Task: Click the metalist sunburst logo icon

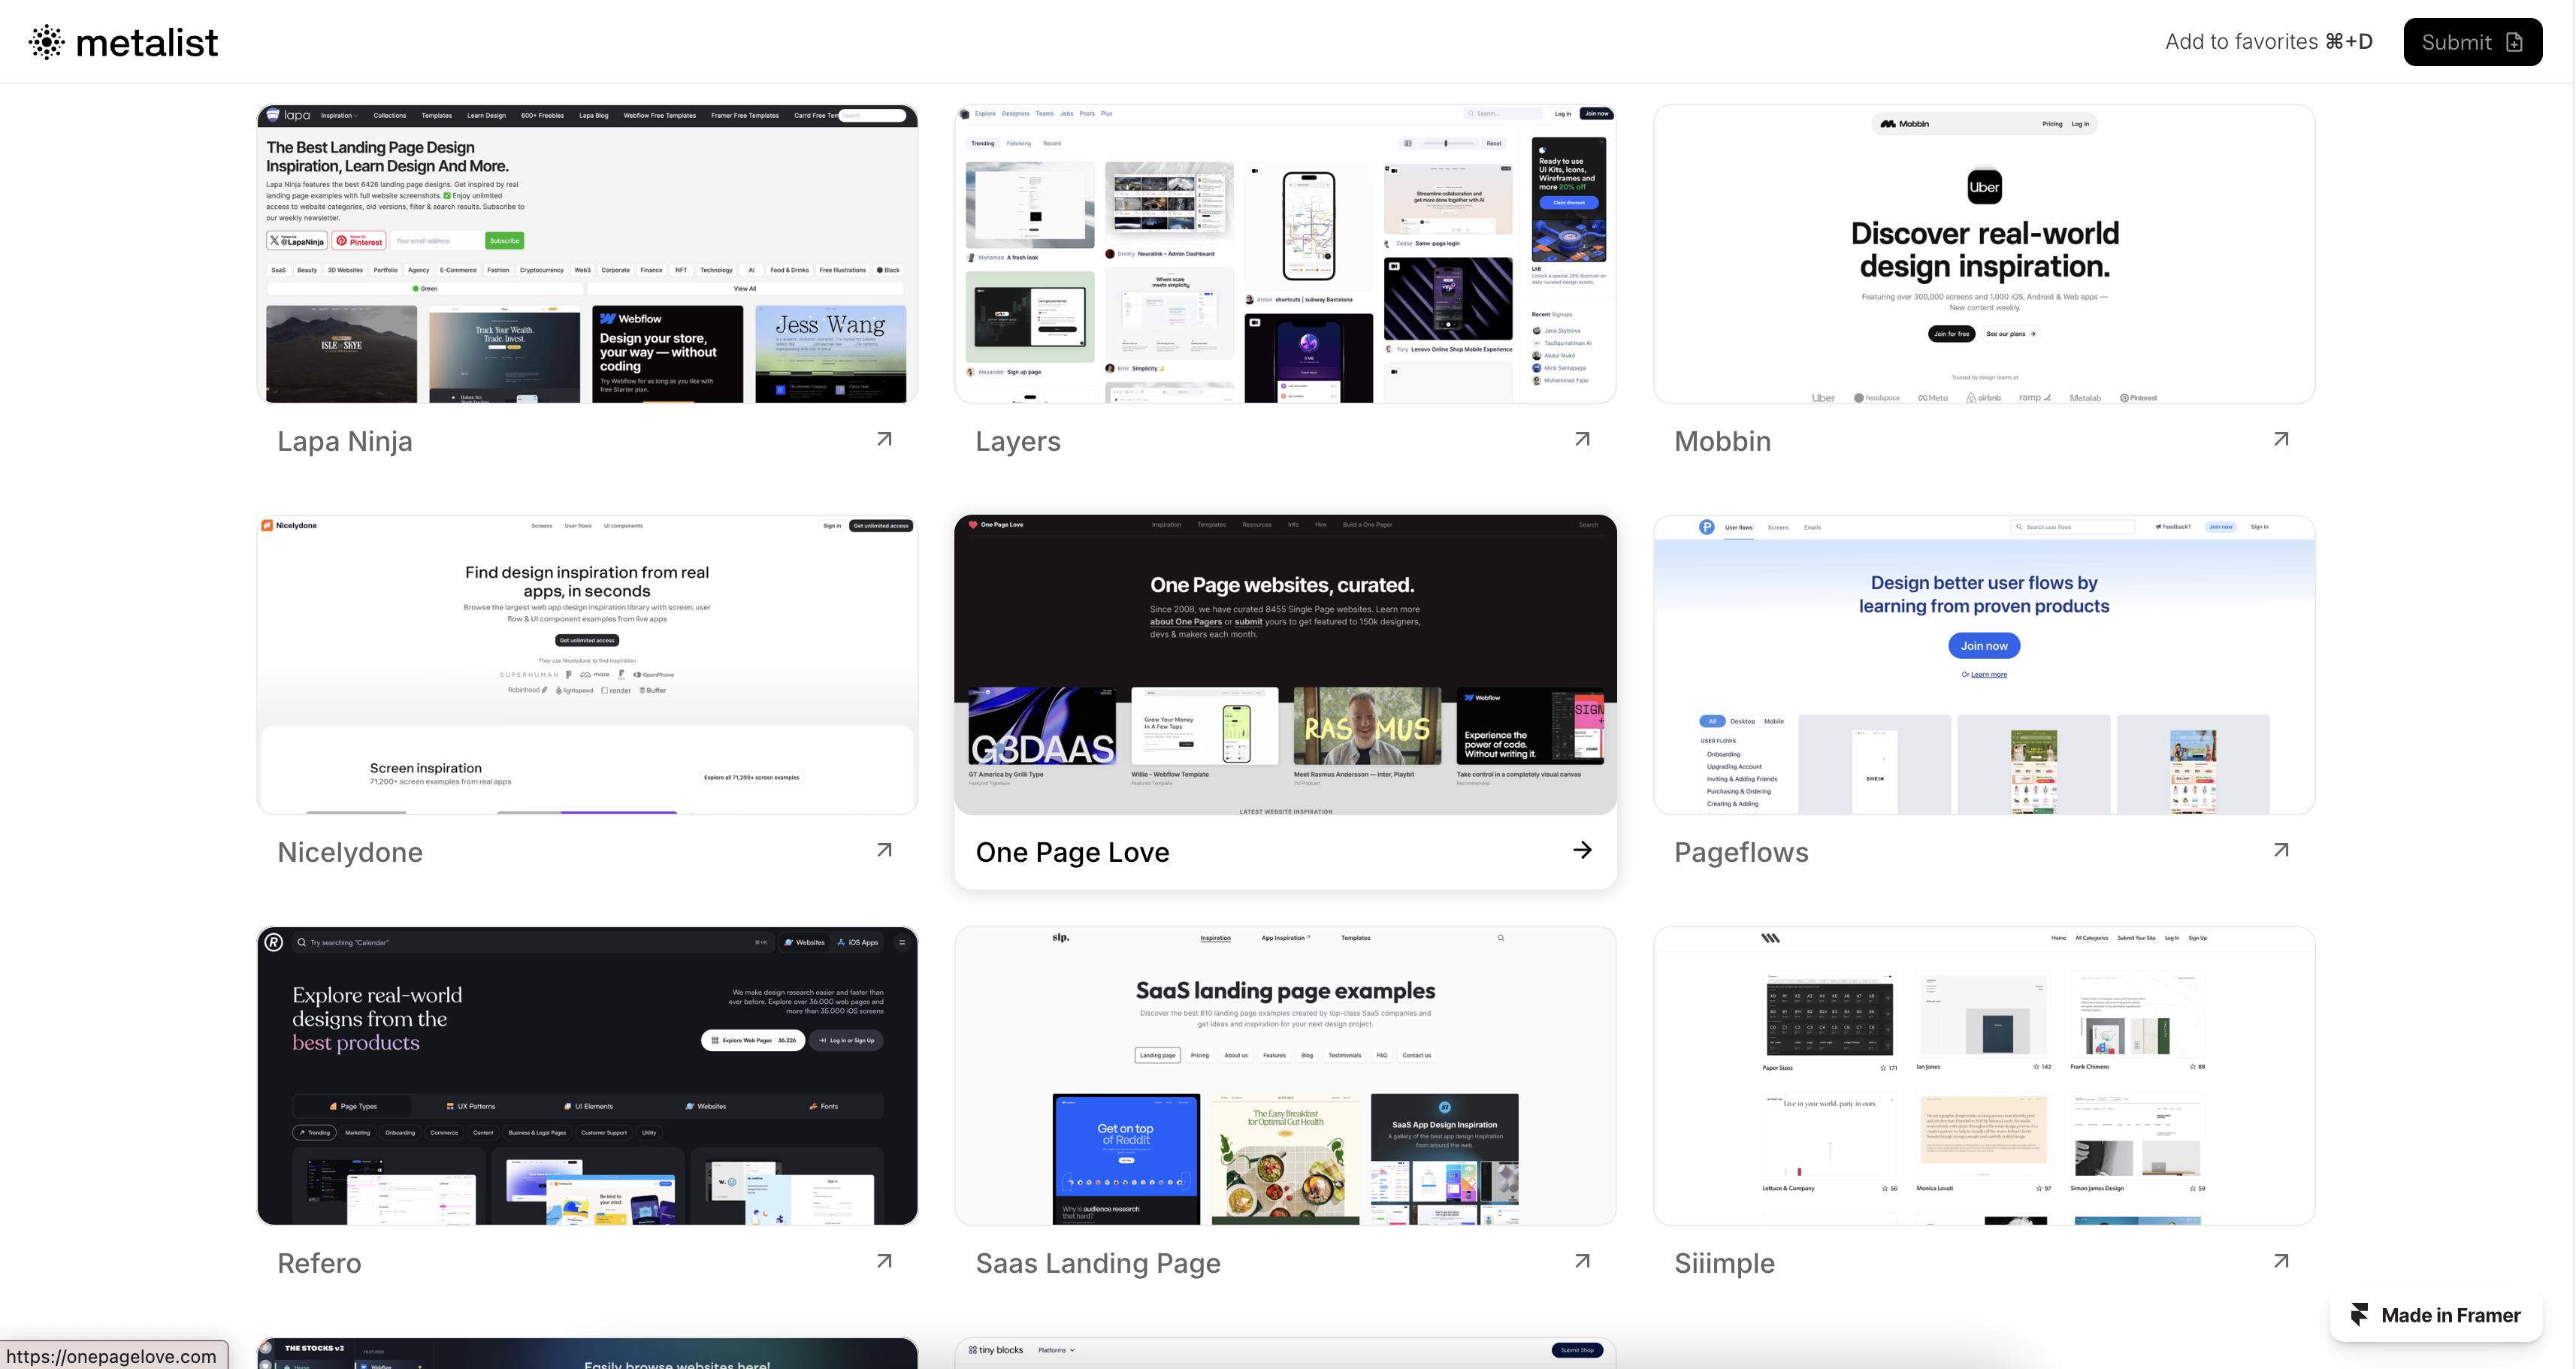Action: coord(46,42)
